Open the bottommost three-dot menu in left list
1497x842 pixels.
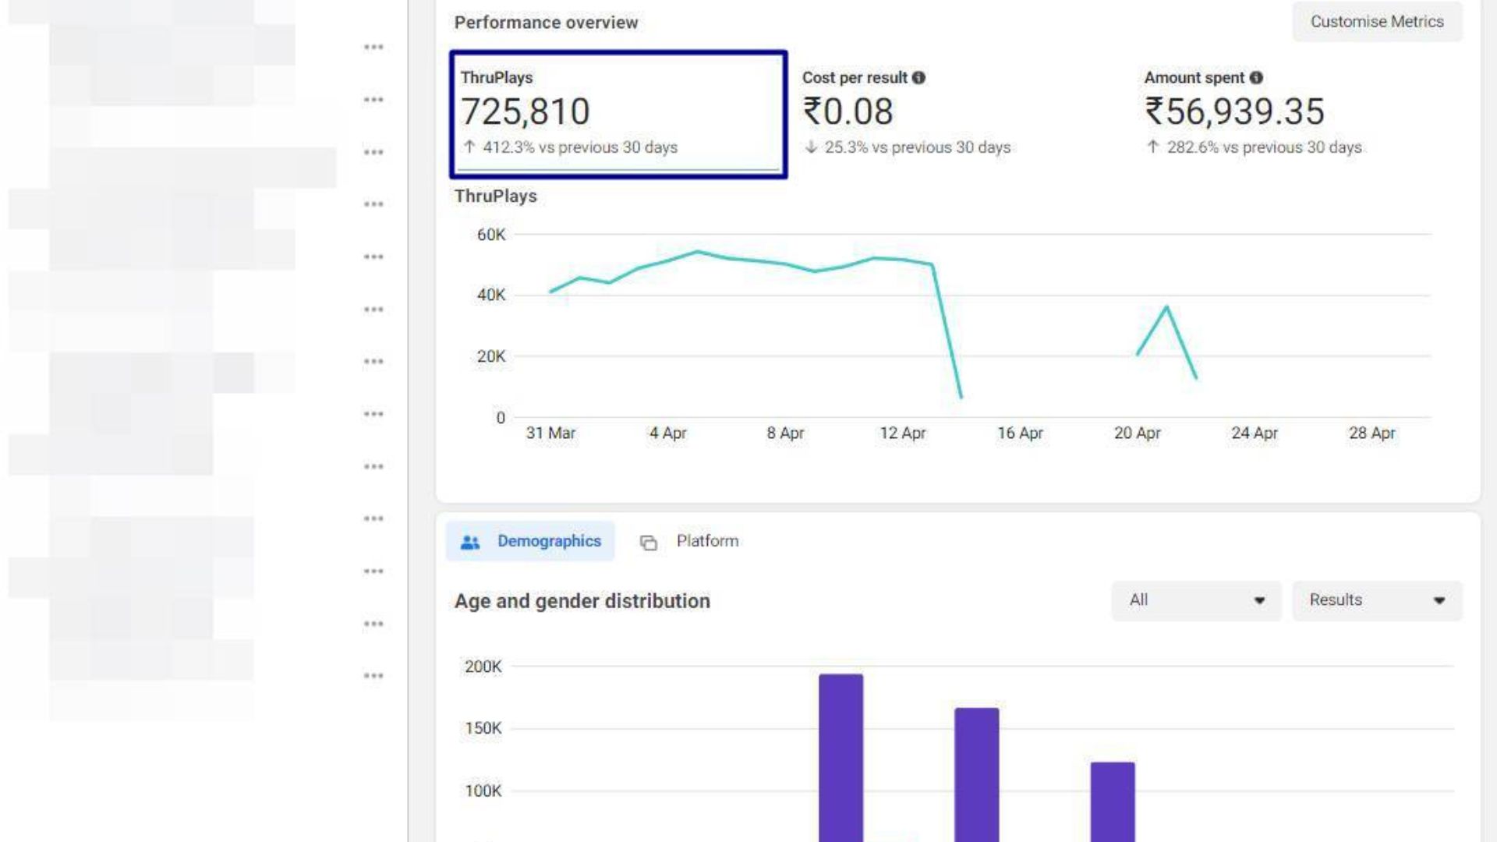[373, 676]
